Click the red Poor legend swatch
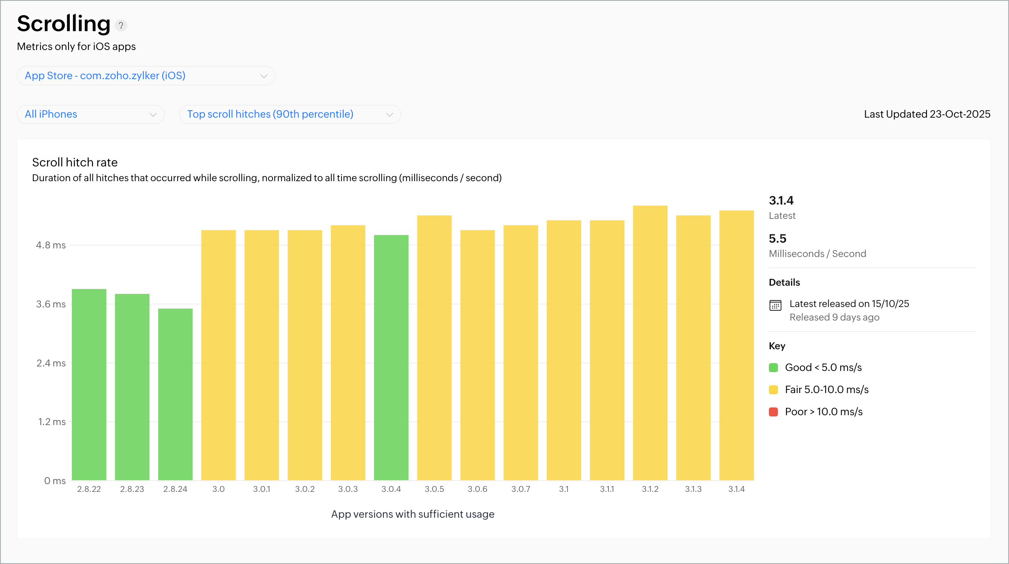Image resolution: width=1009 pixels, height=564 pixels. 773,412
